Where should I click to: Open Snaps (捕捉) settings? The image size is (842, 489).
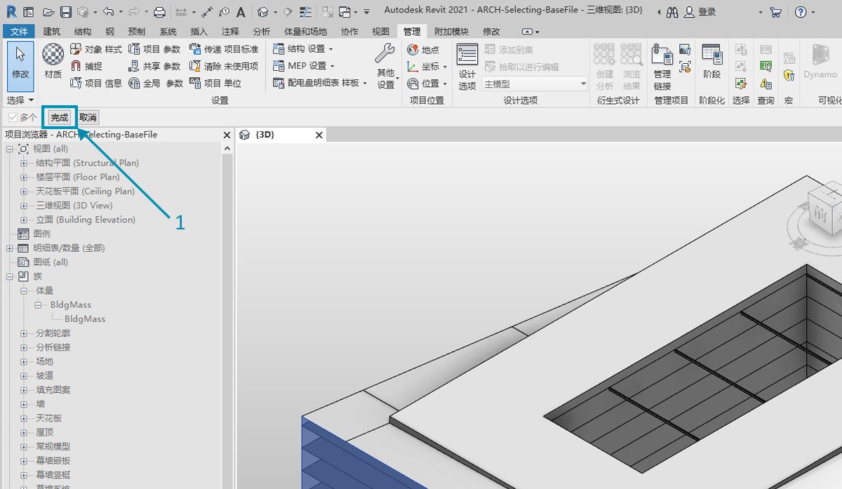coord(76,66)
